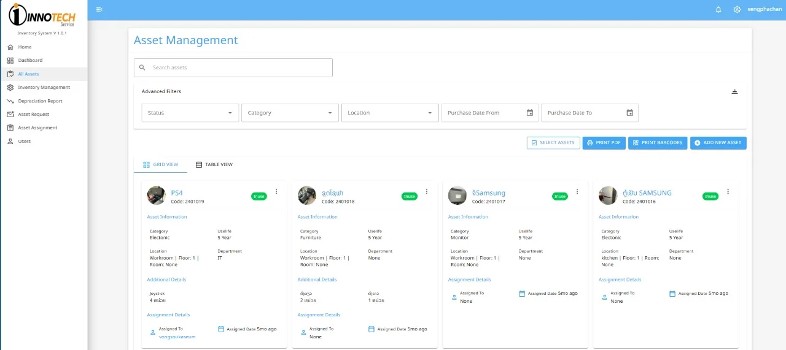This screenshot has width=786, height=350.
Task: Click the Innotech Service logo
Action: (43, 15)
